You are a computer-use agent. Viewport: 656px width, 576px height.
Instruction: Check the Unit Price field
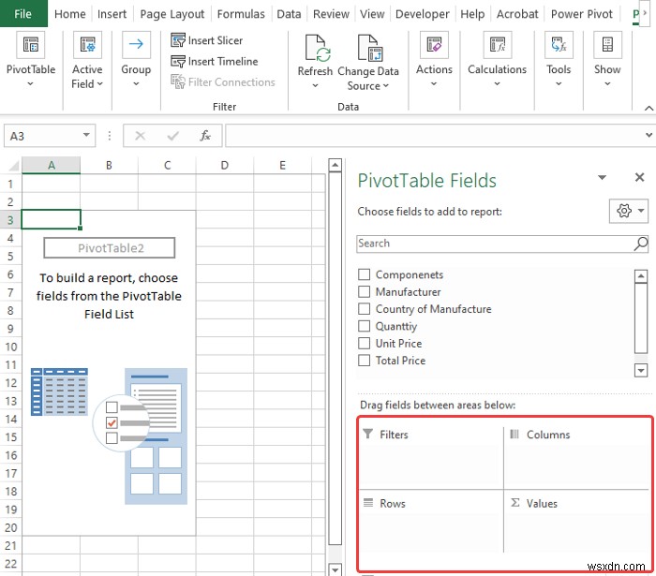point(364,343)
